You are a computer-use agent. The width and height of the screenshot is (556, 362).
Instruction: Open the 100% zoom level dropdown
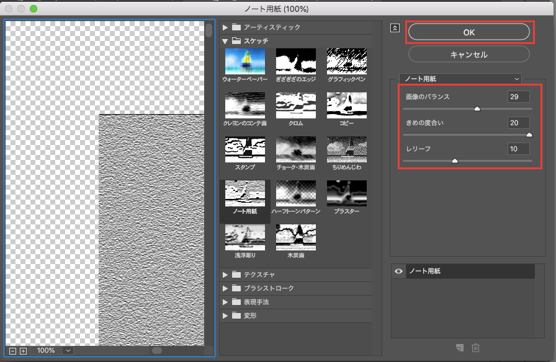coord(68,351)
